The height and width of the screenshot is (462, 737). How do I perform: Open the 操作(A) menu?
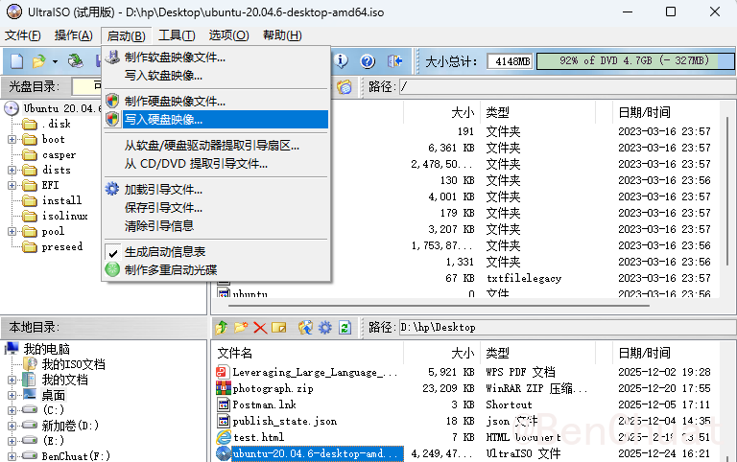click(73, 35)
